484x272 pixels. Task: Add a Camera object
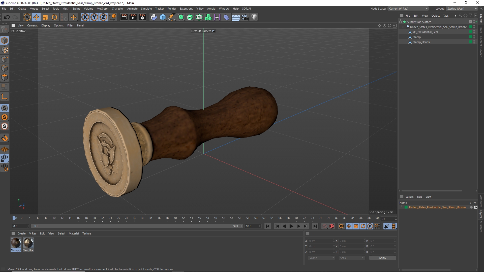tap(245, 17)
